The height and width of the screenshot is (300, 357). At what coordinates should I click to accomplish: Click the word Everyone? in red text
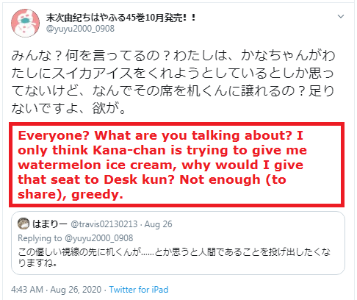click(54, 135)
